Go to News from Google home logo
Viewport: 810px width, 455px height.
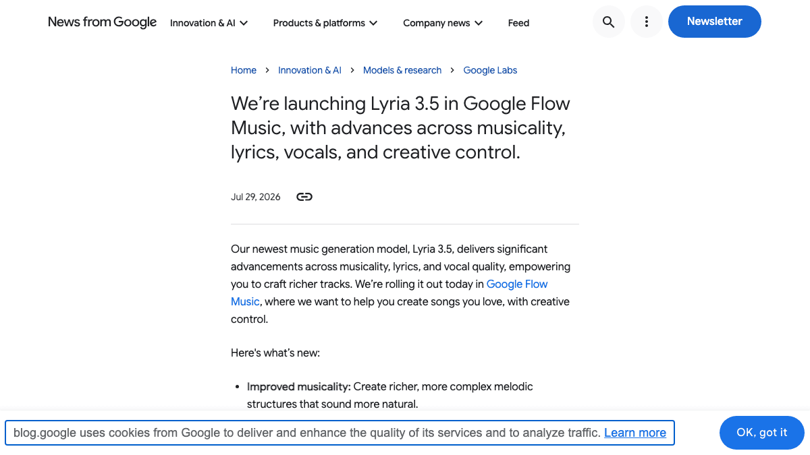102,22
